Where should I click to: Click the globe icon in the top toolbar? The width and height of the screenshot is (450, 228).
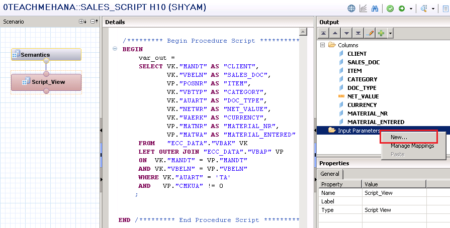tap(351, 9)
